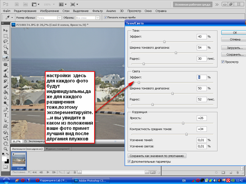Toggle the Show sampling ring checkbox

point(105,17)
